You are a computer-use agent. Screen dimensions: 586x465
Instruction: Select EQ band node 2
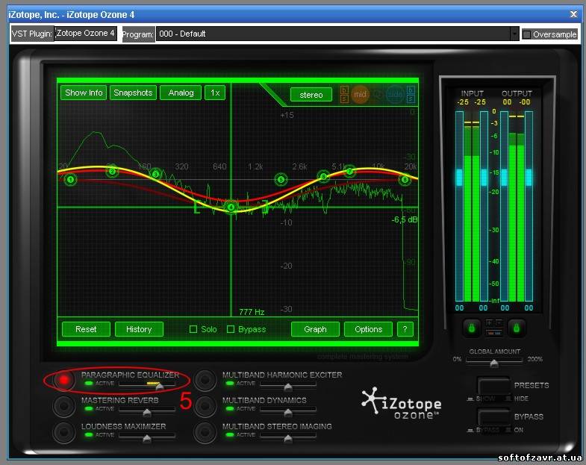[x=112, y=172]
